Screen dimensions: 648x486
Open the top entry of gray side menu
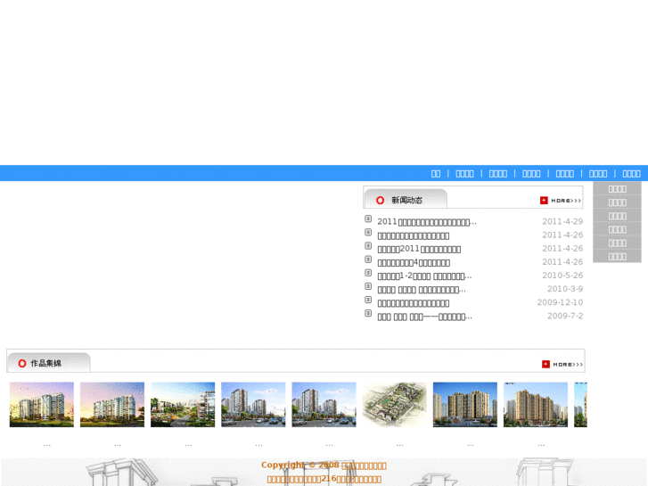(x=618, y=189)
